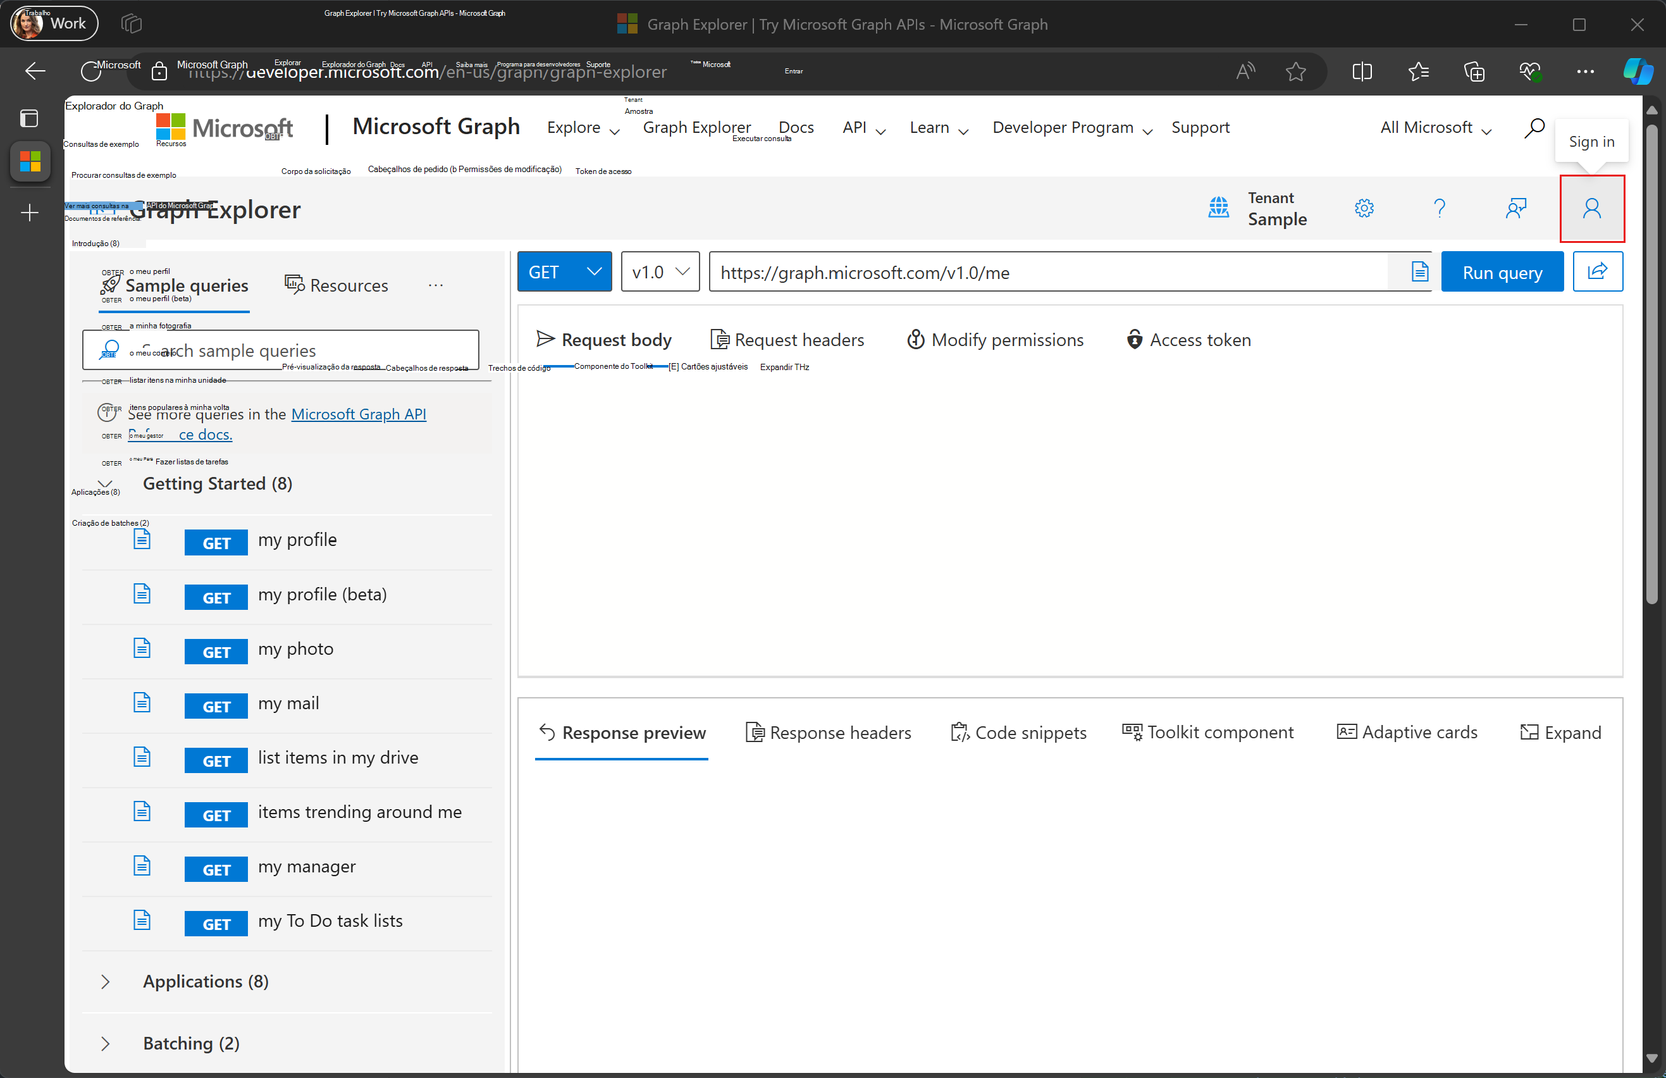The width and height of the screenshot is (1666, 1078).
Task: Click the share query icon beside Run query
Action: coord(1598,271)
